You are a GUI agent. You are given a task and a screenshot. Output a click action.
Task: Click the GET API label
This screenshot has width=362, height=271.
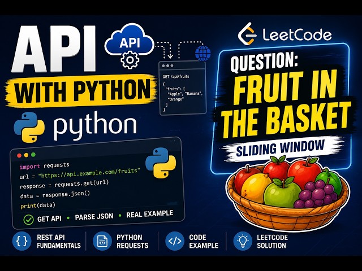(x=49, y=219)
